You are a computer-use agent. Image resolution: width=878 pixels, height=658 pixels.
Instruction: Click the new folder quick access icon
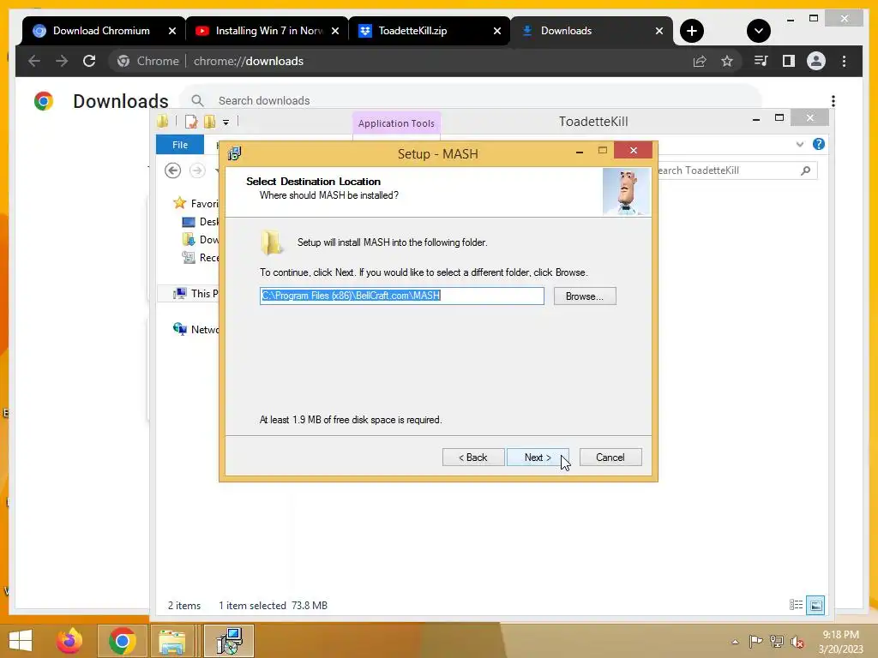[209, 122]
